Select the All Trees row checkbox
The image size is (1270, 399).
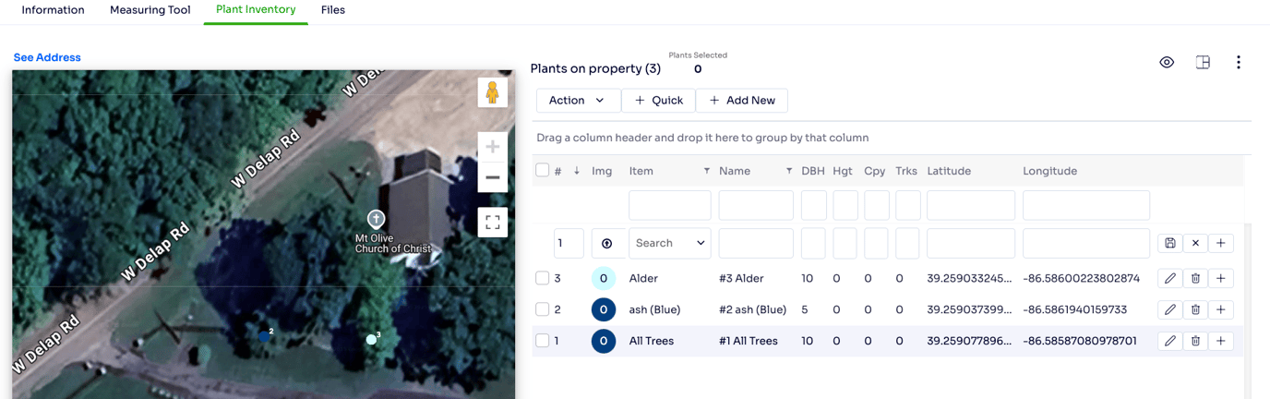click(x=543, y=341)
